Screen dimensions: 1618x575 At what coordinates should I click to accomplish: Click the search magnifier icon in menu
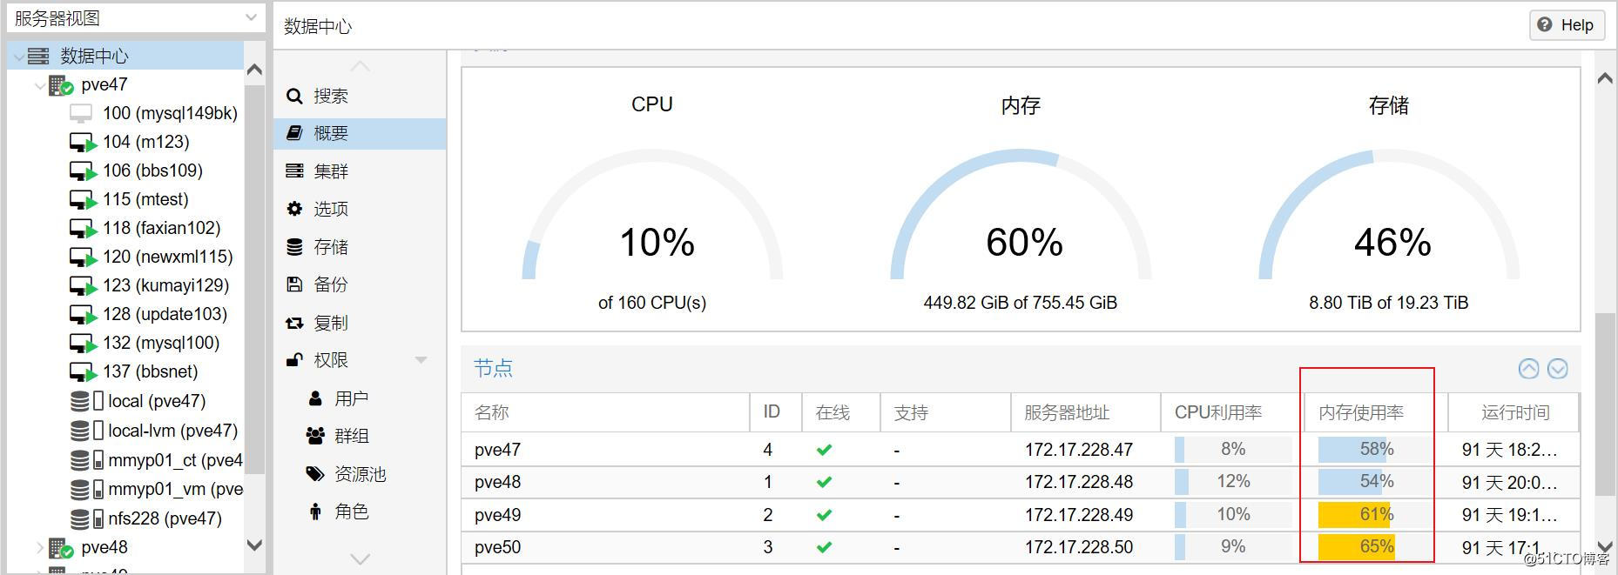click(x=294, y=96)
